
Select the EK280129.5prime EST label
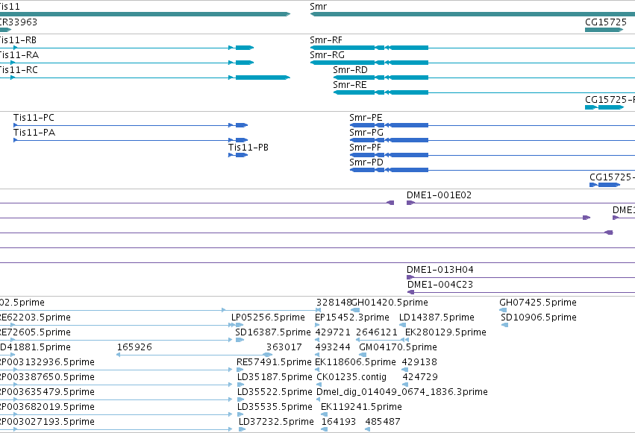click(445, 332)
